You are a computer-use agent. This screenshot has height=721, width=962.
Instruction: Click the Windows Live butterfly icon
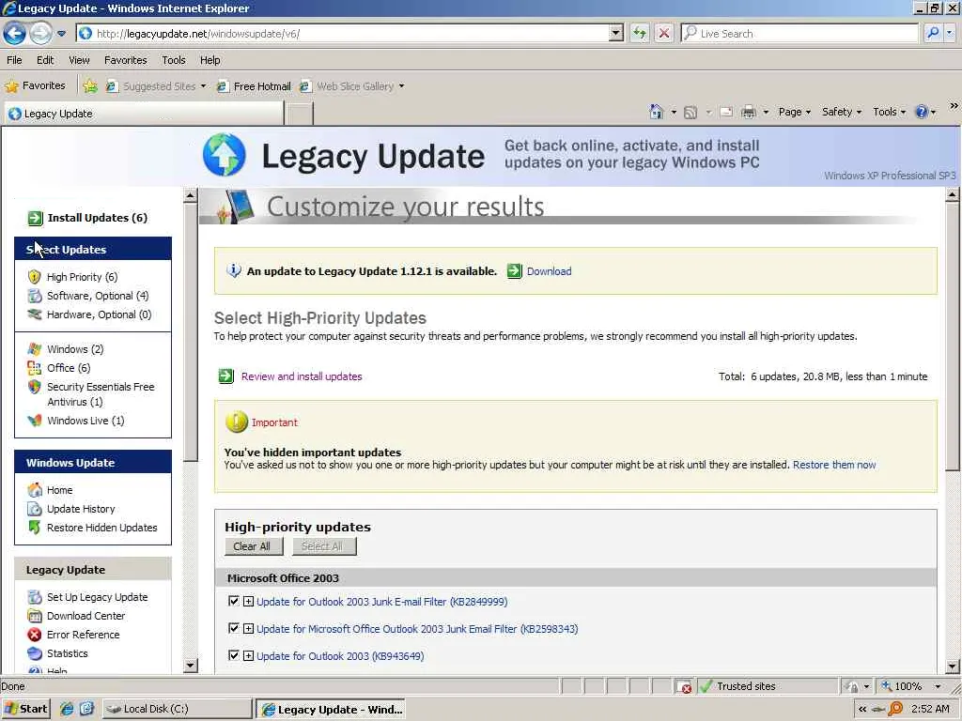(x=35, y=421)
